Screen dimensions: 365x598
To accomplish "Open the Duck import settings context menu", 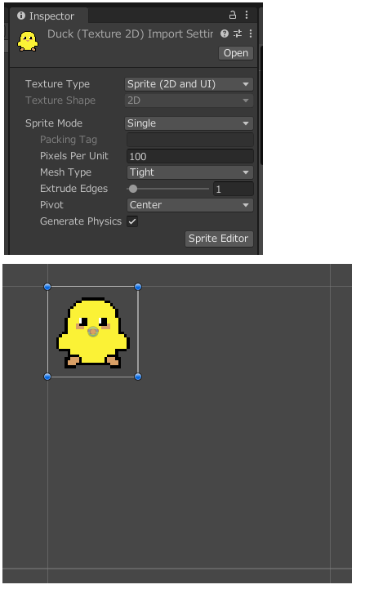I will [x=251, y=33].
